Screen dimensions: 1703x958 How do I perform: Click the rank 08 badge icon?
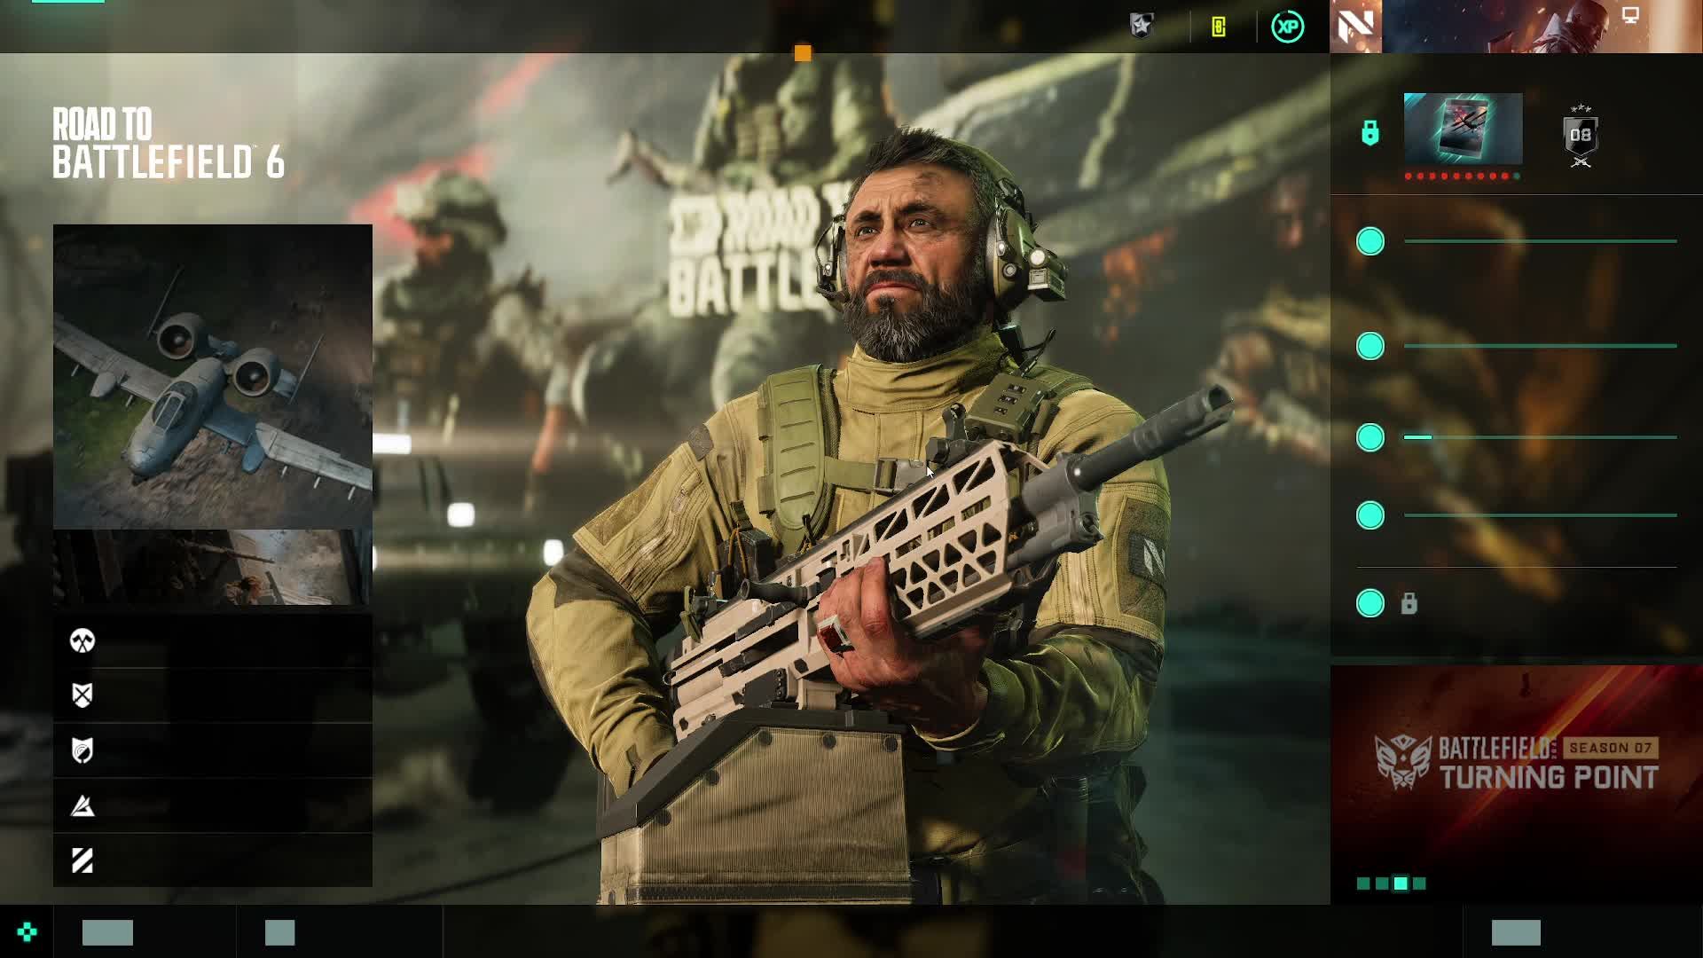point(1581,136)
